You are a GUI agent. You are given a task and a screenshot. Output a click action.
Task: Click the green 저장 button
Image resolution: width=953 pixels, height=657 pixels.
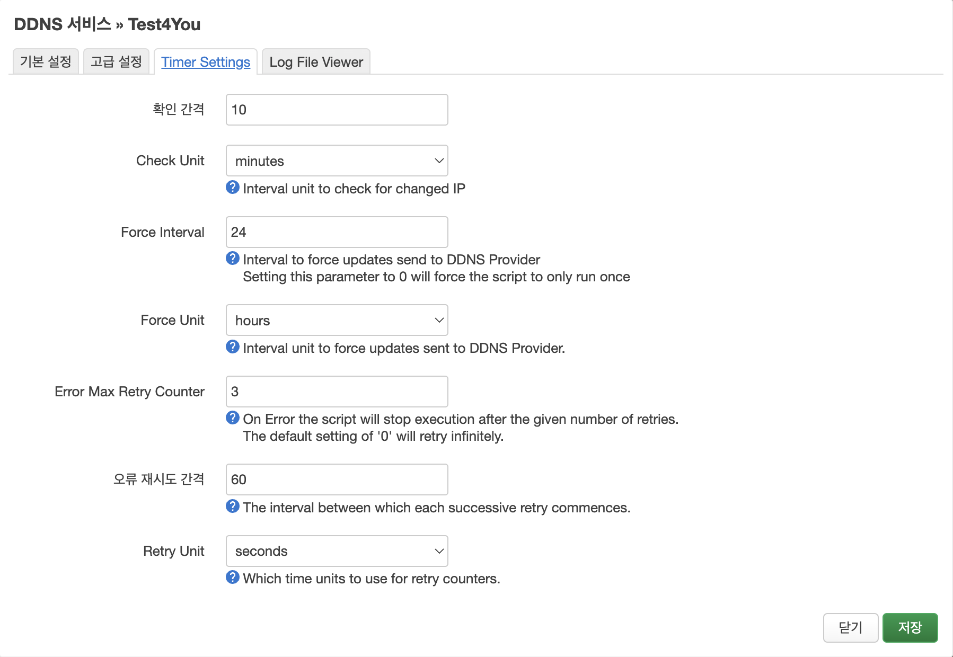click(910, 628)
